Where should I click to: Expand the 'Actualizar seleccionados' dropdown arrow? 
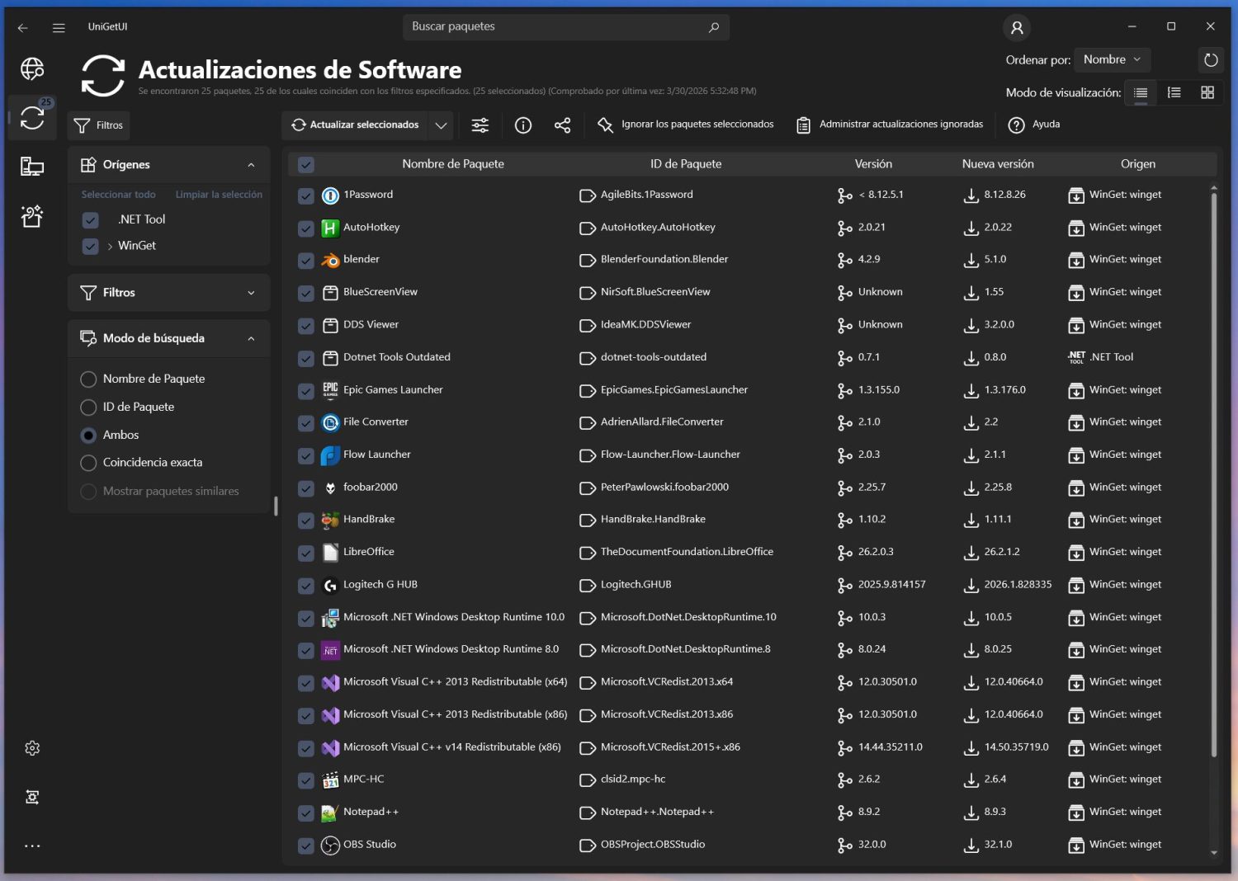pos(441,125)
